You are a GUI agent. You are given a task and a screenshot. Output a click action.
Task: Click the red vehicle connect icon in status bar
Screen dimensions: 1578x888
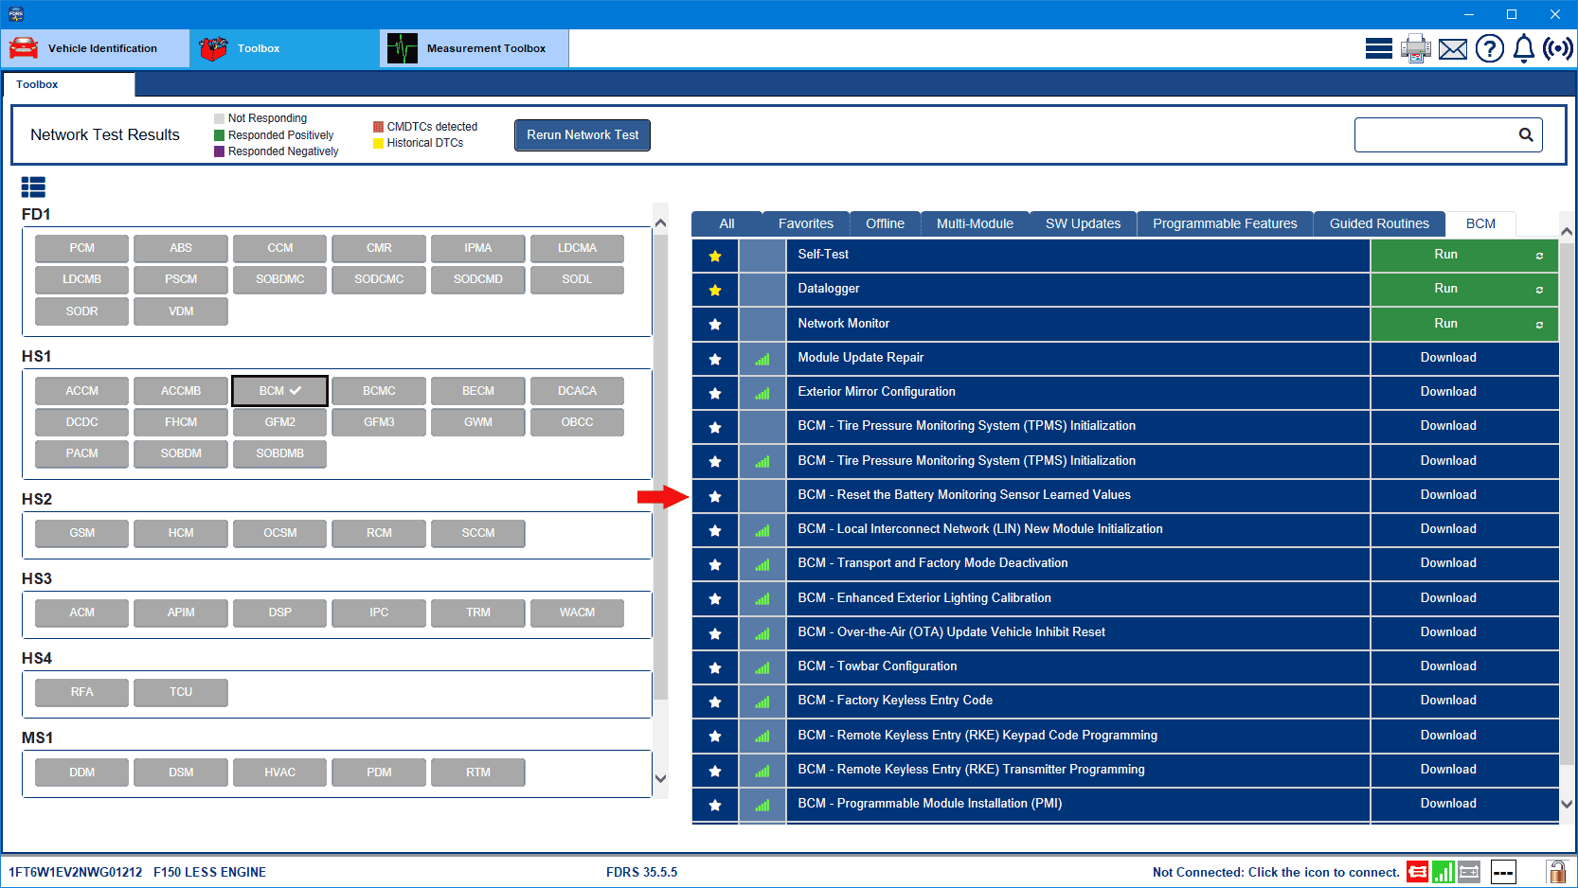pos(1417,872)
